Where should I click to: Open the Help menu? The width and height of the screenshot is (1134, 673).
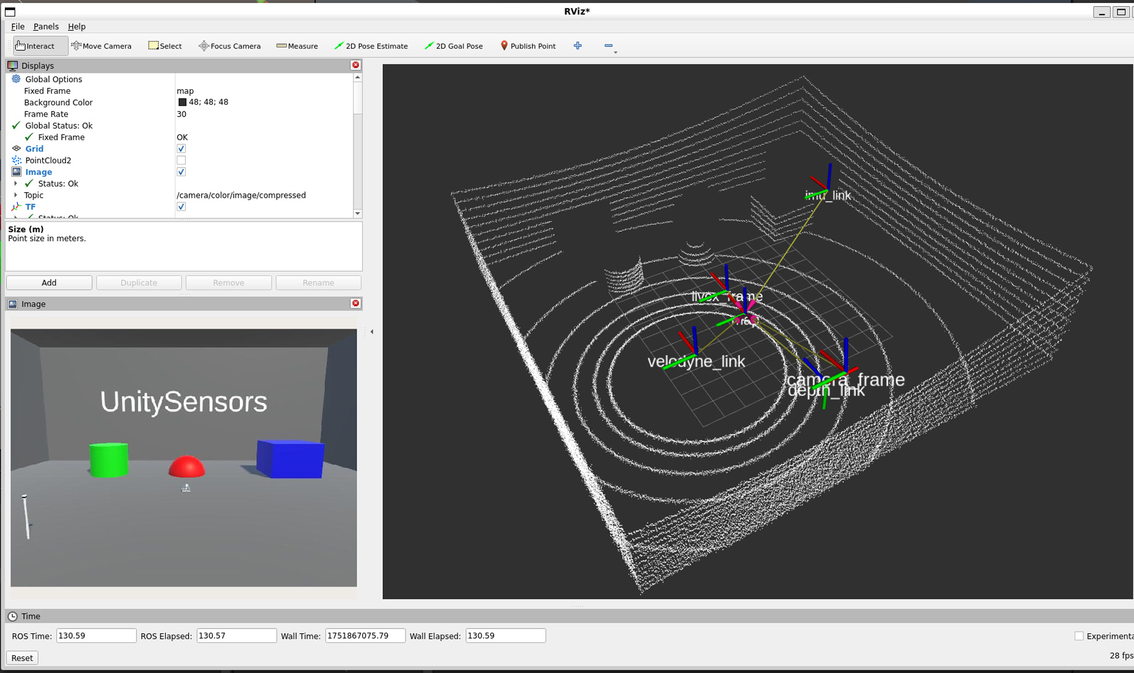[x=76, y=26]
